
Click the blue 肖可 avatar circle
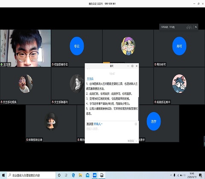tap(179, 46)
